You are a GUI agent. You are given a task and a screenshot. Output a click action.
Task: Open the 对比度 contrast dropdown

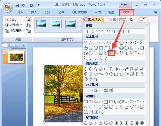click(14, 25)
